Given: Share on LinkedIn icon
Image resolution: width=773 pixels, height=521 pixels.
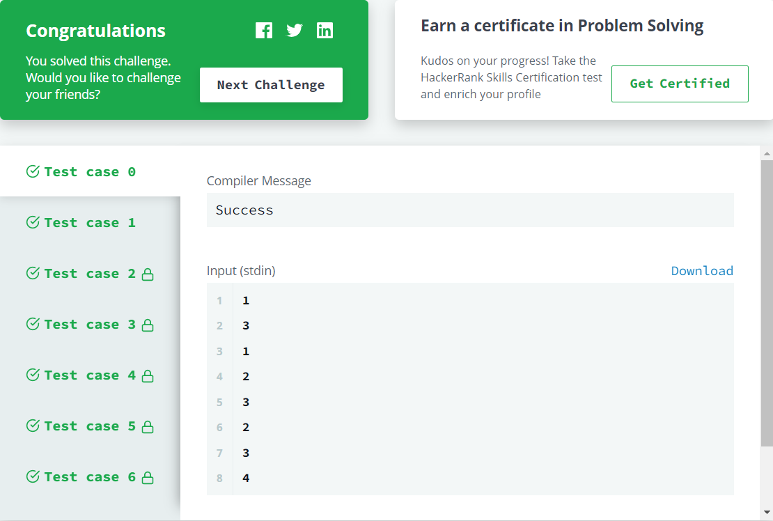Looking at the screenshot, I should coord(325,31).
